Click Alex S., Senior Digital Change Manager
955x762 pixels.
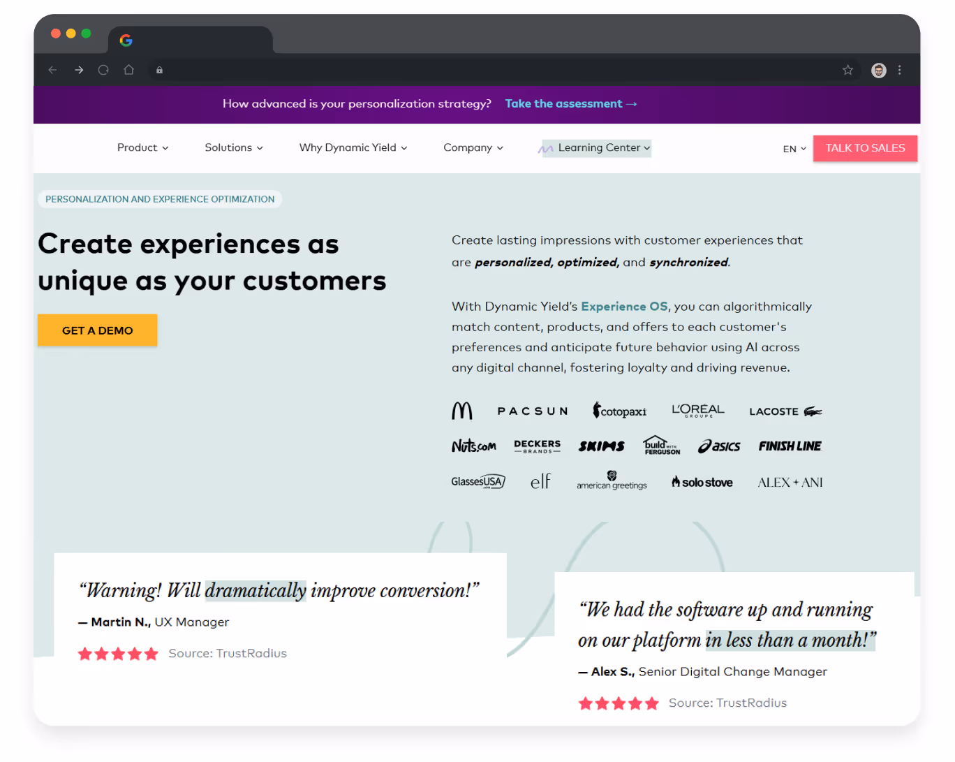(702, 671)
